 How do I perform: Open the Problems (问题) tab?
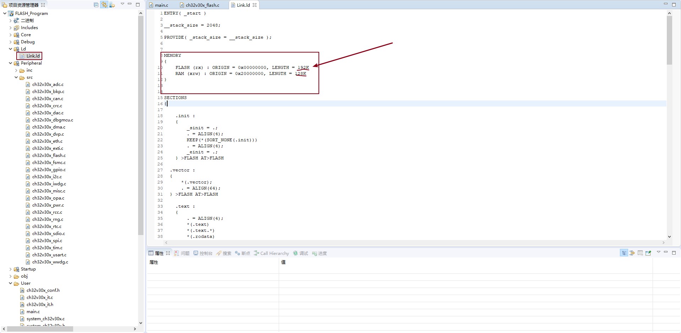pos(182,253)
